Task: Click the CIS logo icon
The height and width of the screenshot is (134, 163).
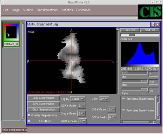Action: pos(150,12)
